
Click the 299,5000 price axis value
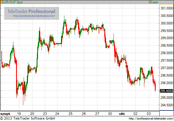pyautogui.click(x=167, y=31)
